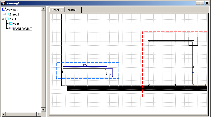Select the 20 vertical dimension value
211x117 pixels.
(x=111, y=74)
